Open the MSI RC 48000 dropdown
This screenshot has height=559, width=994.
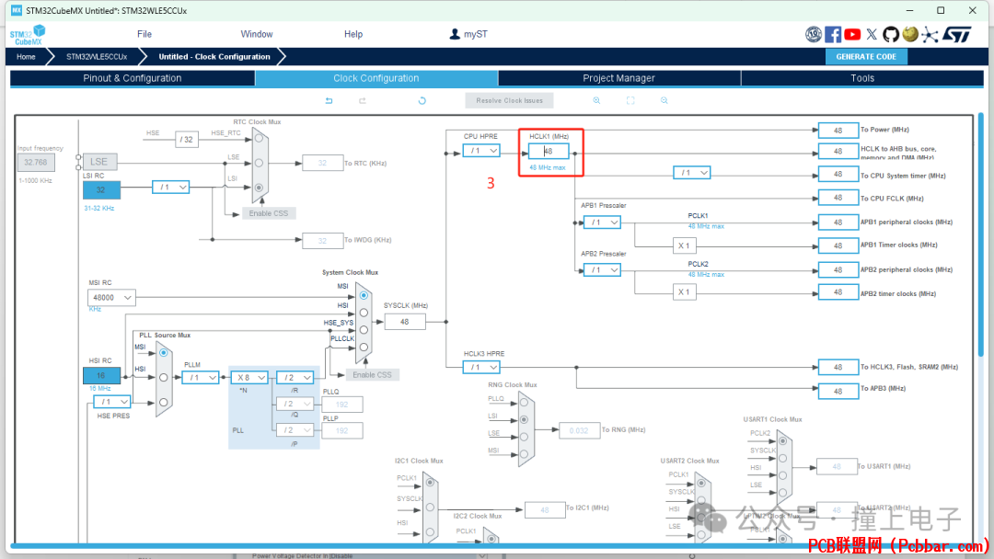pyautogui.click(x=111, y=298)
